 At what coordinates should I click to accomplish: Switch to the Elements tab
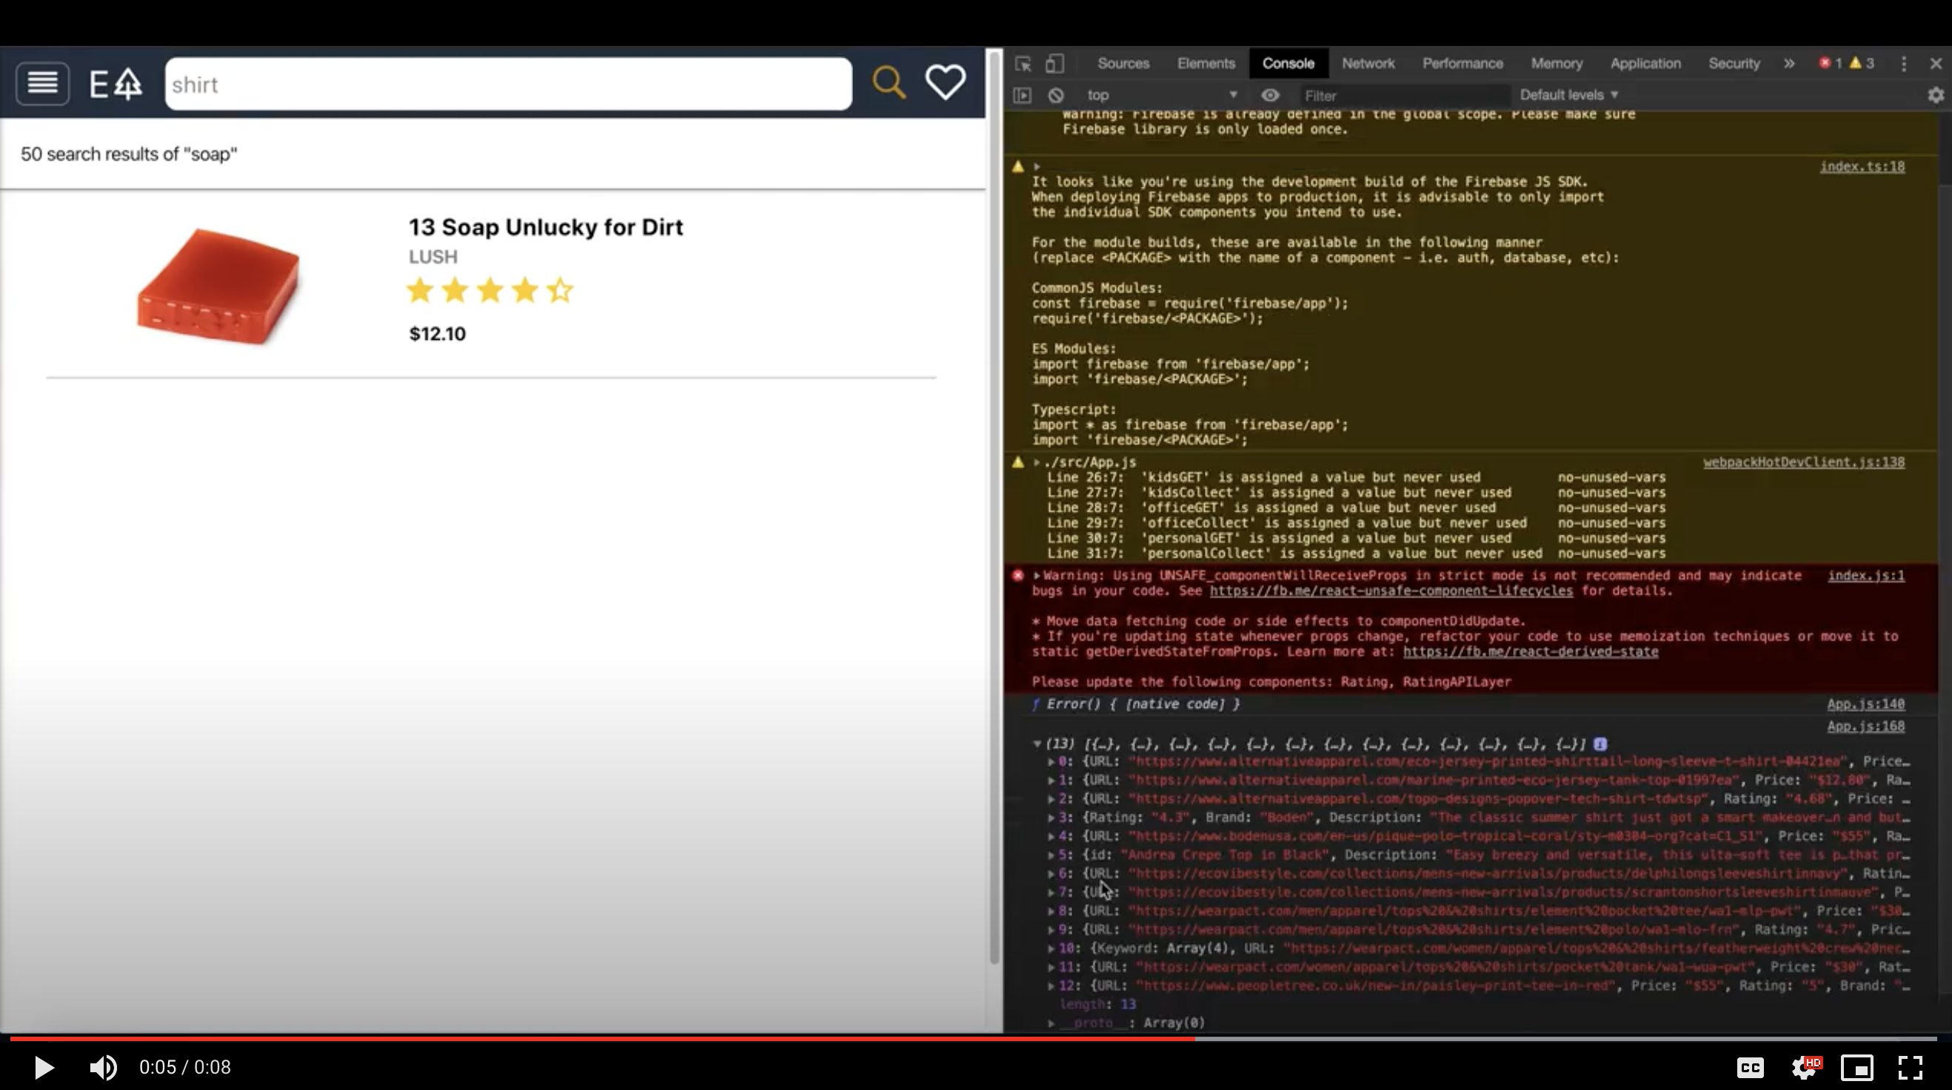tap(1206, 64)
